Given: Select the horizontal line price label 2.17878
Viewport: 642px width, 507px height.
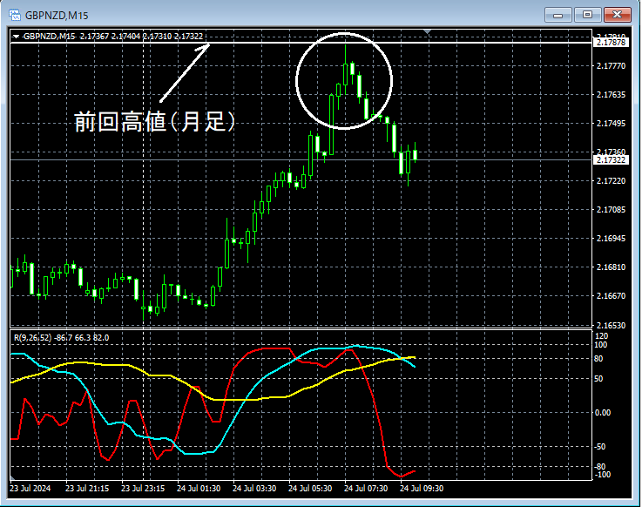Looking at the screenshot, I should point(611,42).
